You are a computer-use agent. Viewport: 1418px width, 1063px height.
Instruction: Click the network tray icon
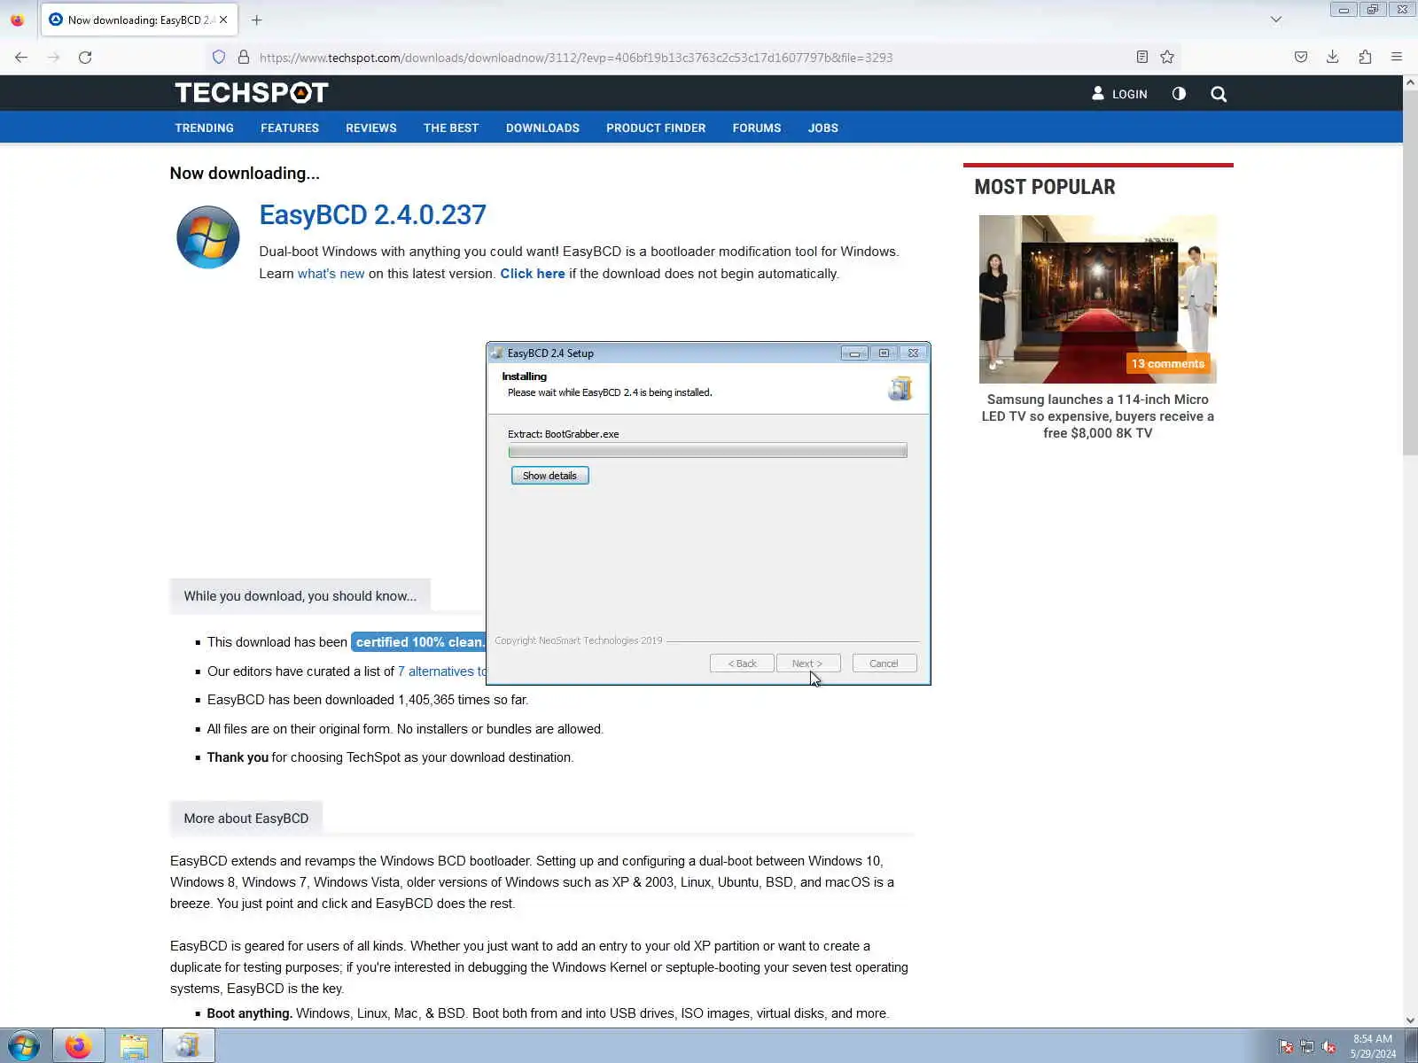1307,1047
